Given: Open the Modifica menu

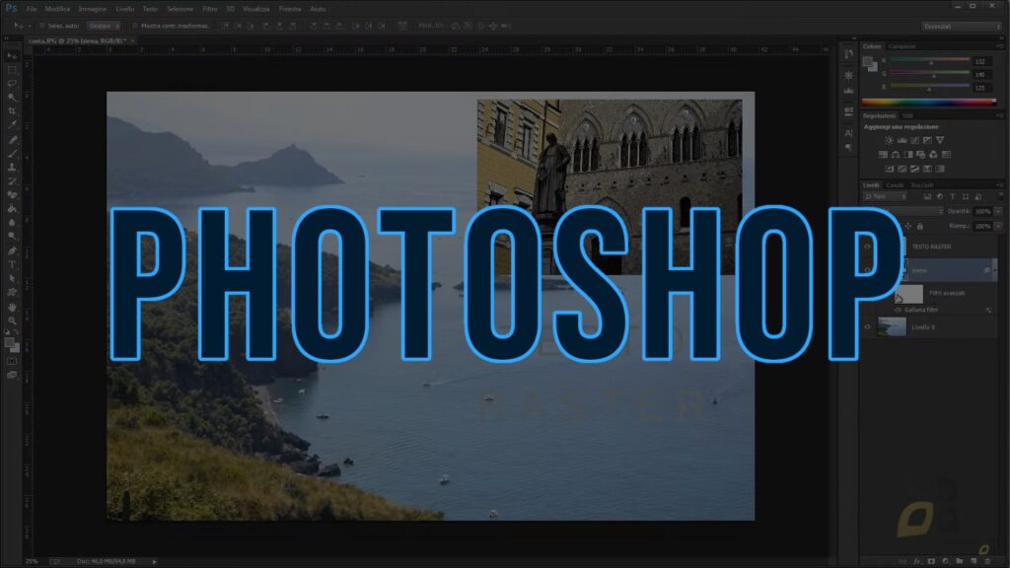Looking at the screenshot, I should pyautogui.click(x=57, y=9).
